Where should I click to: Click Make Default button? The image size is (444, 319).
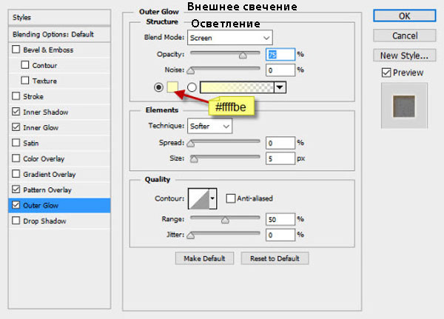204,258
